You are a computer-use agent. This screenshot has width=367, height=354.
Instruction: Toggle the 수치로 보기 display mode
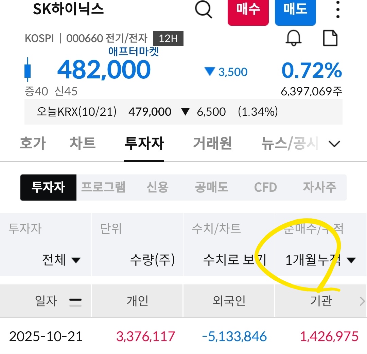234,260
